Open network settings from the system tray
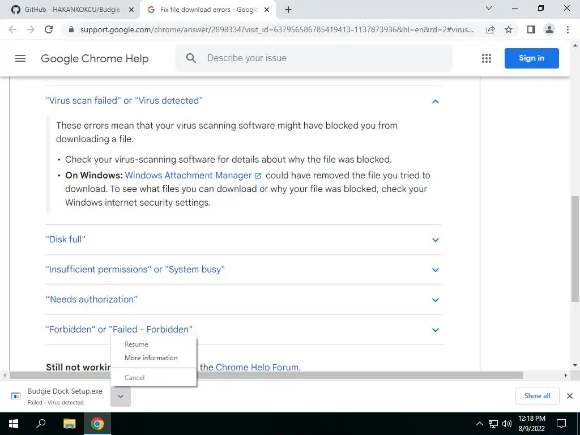This screenshot has height=435, width=580. pos(493,424)
